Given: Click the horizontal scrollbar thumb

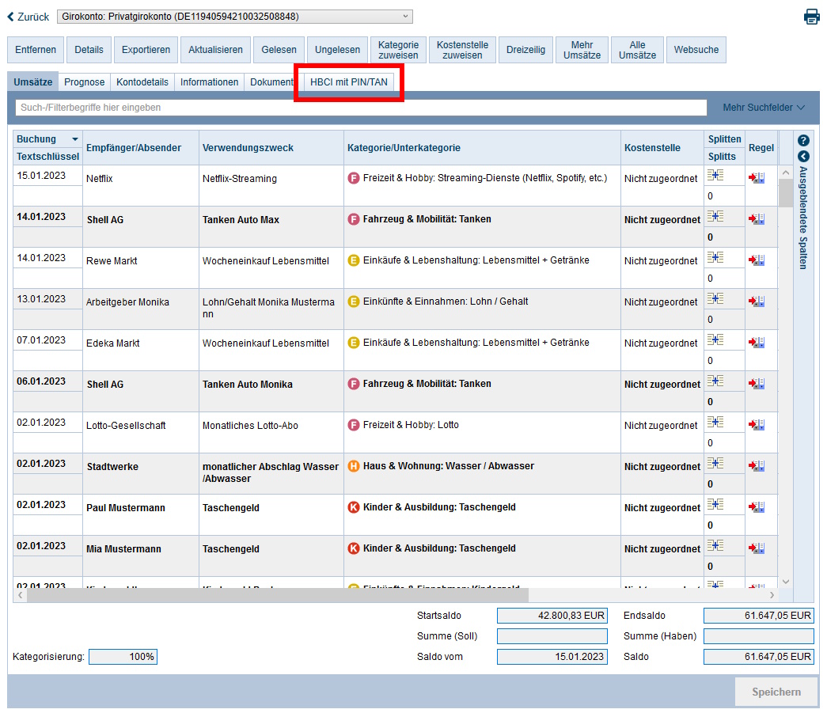Looking at the screenshot, I should click(x=278, y=595).
